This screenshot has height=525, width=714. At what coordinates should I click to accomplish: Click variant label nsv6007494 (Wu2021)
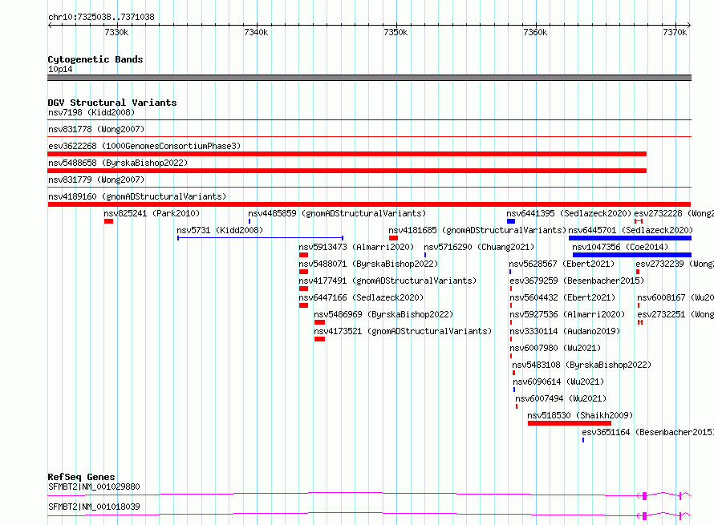click(561, 398)
